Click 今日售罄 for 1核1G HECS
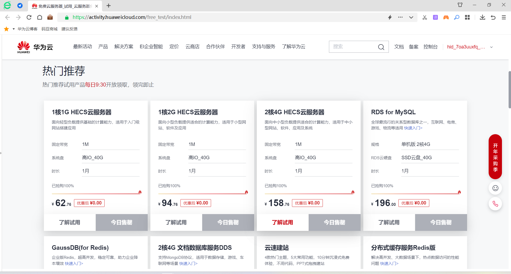The width and height of the screenshot is (511, 274). coord(122,222)
